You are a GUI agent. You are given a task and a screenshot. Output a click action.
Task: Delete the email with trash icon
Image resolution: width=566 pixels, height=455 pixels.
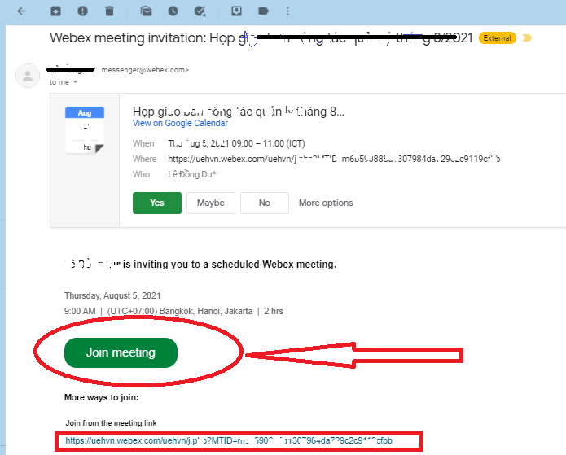(x=110, y=11)
